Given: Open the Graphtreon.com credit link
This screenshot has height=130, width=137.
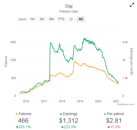Looking at the screenshot, I should (125, 104).
